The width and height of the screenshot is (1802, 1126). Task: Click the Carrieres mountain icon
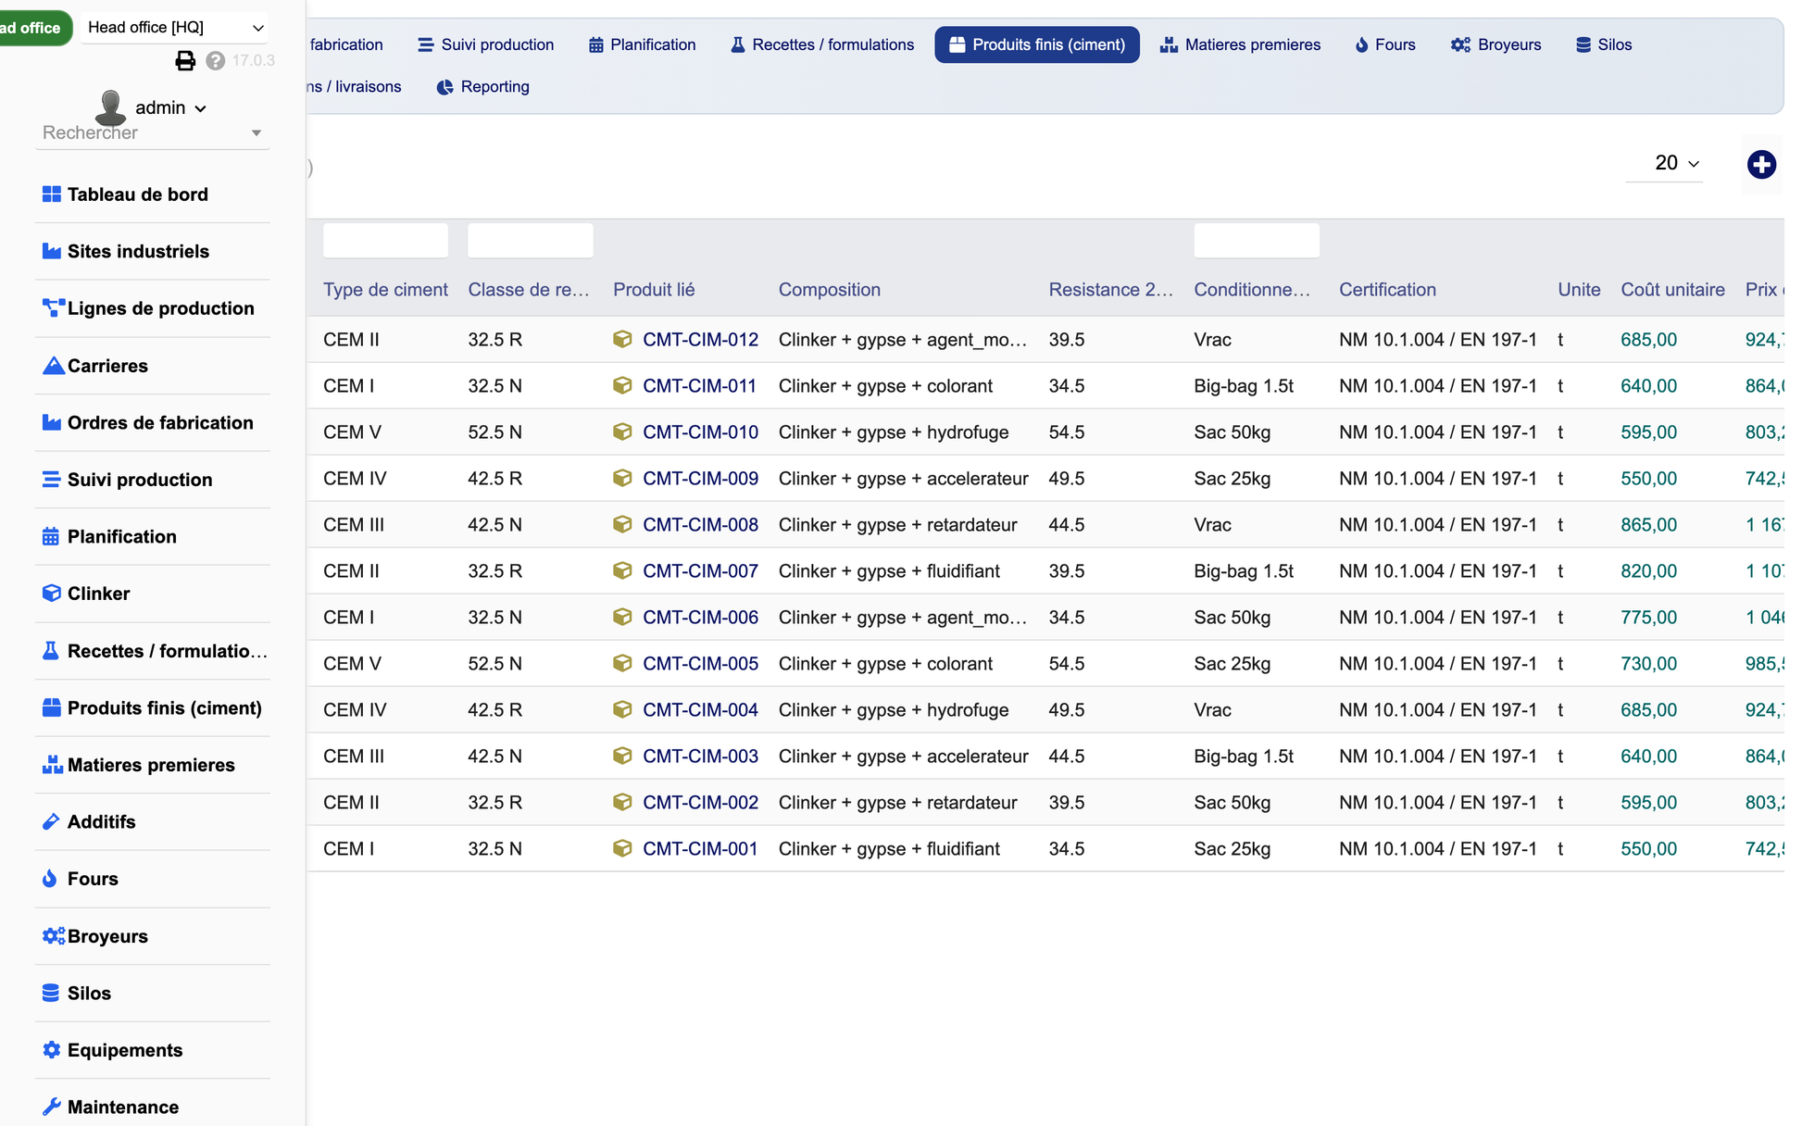click(53, 366)
